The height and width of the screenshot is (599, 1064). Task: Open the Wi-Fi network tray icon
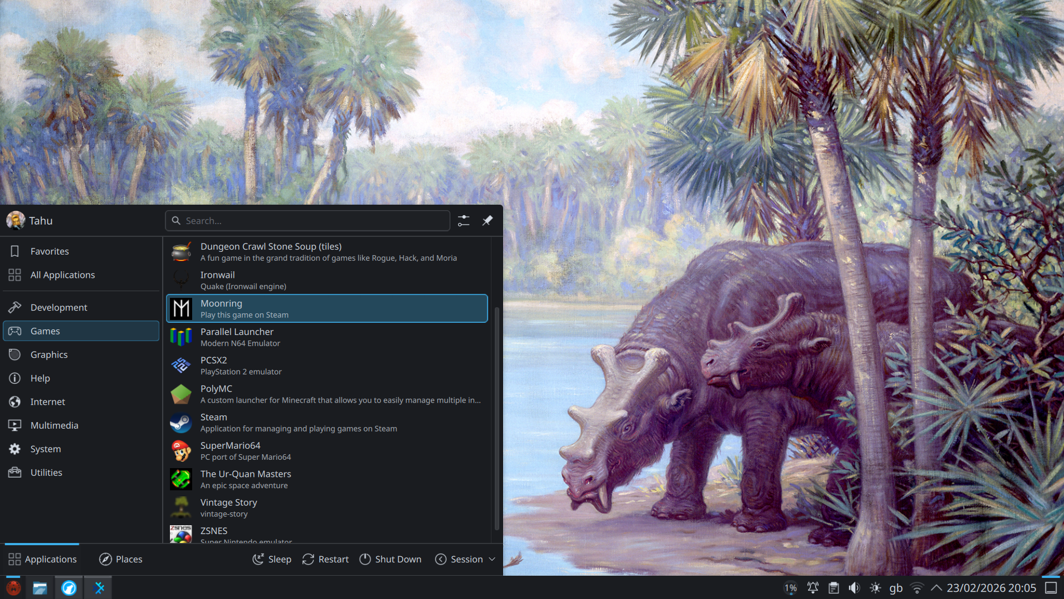tap(917, 588)
